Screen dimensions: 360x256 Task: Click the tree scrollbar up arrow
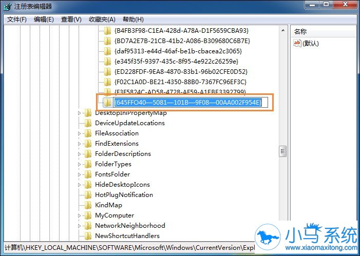pos(283,30)
